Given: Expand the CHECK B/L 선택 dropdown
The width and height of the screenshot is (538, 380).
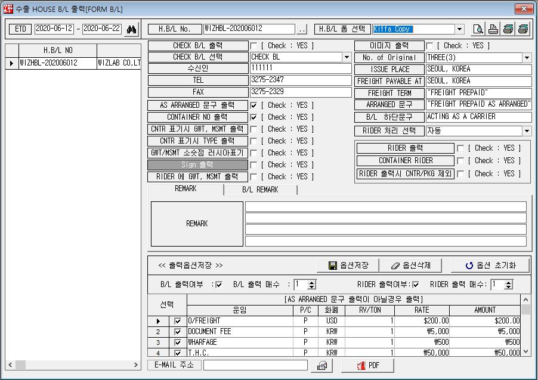Looking at the screenshot, I should [347, 57].
